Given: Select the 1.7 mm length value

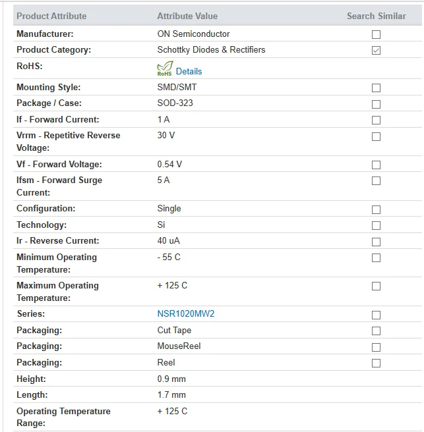Looking at the screenshot, I should [171, 395].
